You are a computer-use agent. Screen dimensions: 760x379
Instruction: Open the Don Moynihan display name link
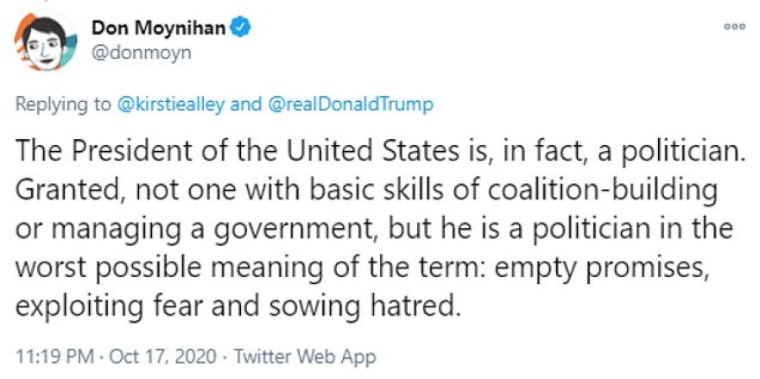click(x=159, y=28)
